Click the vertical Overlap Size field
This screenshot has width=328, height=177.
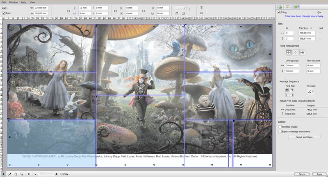point(292,71)
